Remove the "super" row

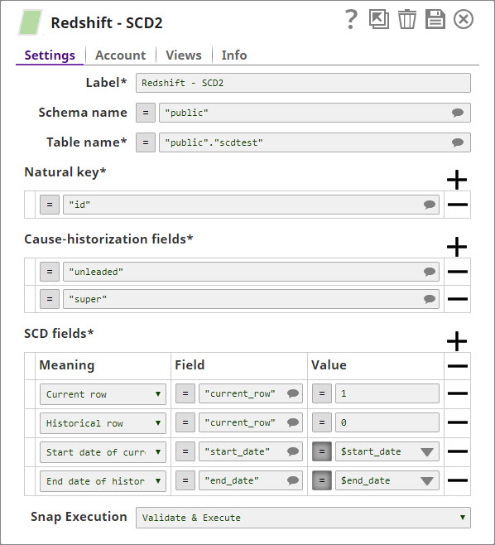[x=458, y=299]
